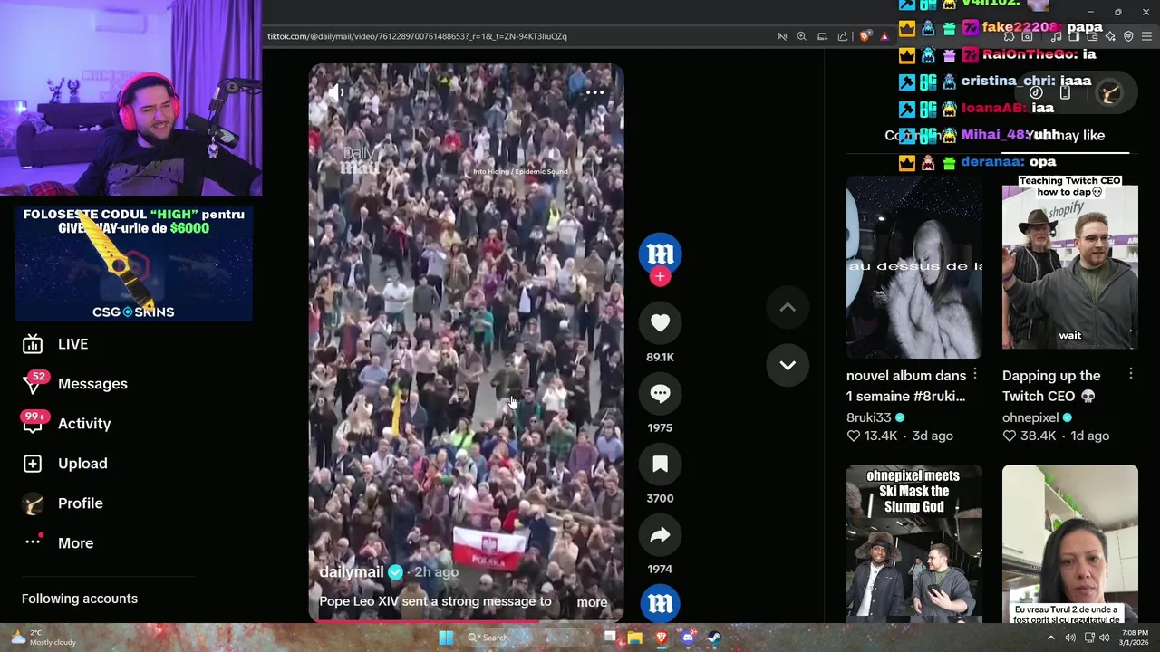The height and width of the screenshot is (652, 1160).
Task: Click the Brave Rewards triangle icon
Action: click(x=884, y=36)
